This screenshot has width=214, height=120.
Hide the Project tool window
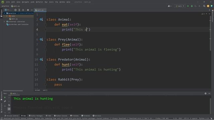click(32, 10)
